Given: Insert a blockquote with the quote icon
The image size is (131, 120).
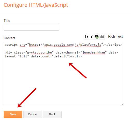Looking at the screenshot, I should tap(102, 37).
